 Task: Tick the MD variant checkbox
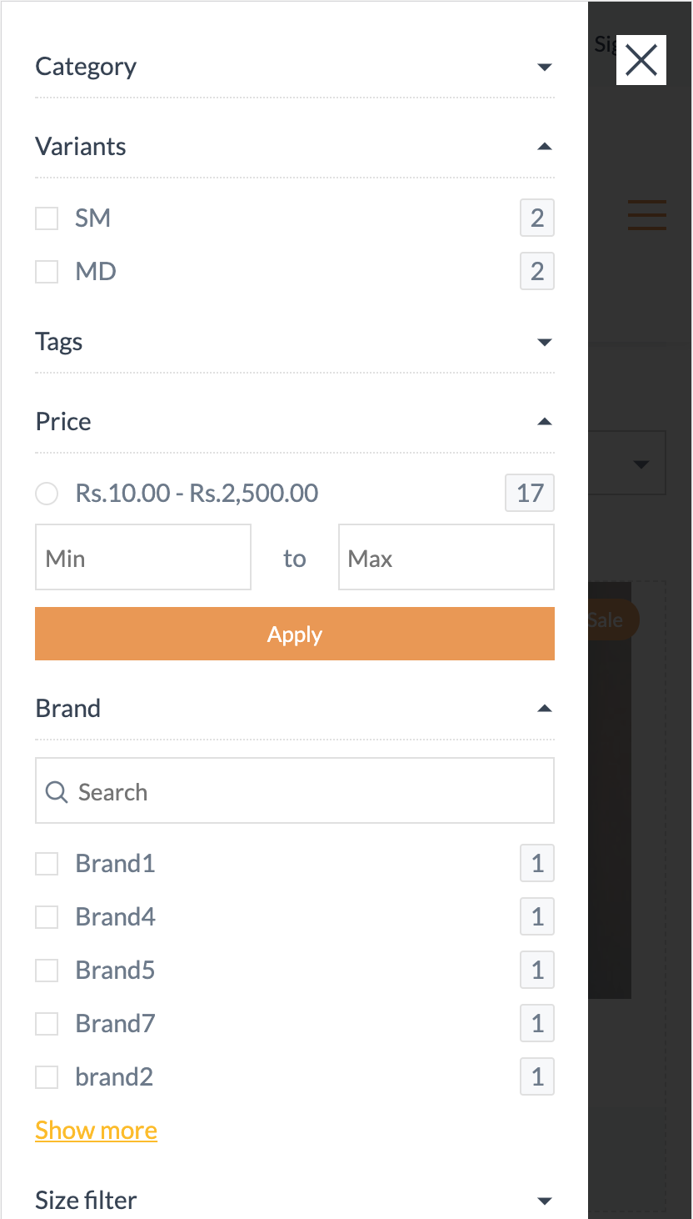47,272
